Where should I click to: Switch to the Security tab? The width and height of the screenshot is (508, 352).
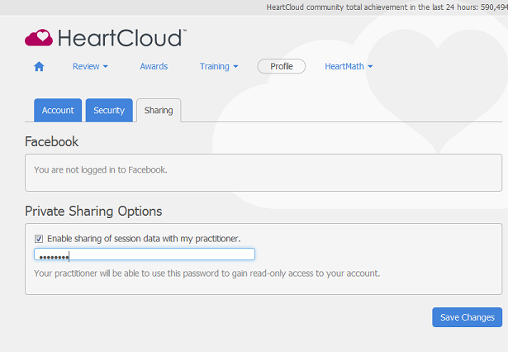tap(109, 111)
